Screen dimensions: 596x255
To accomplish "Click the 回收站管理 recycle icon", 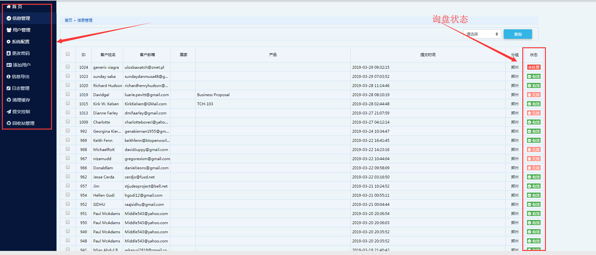I will point(9,123).
